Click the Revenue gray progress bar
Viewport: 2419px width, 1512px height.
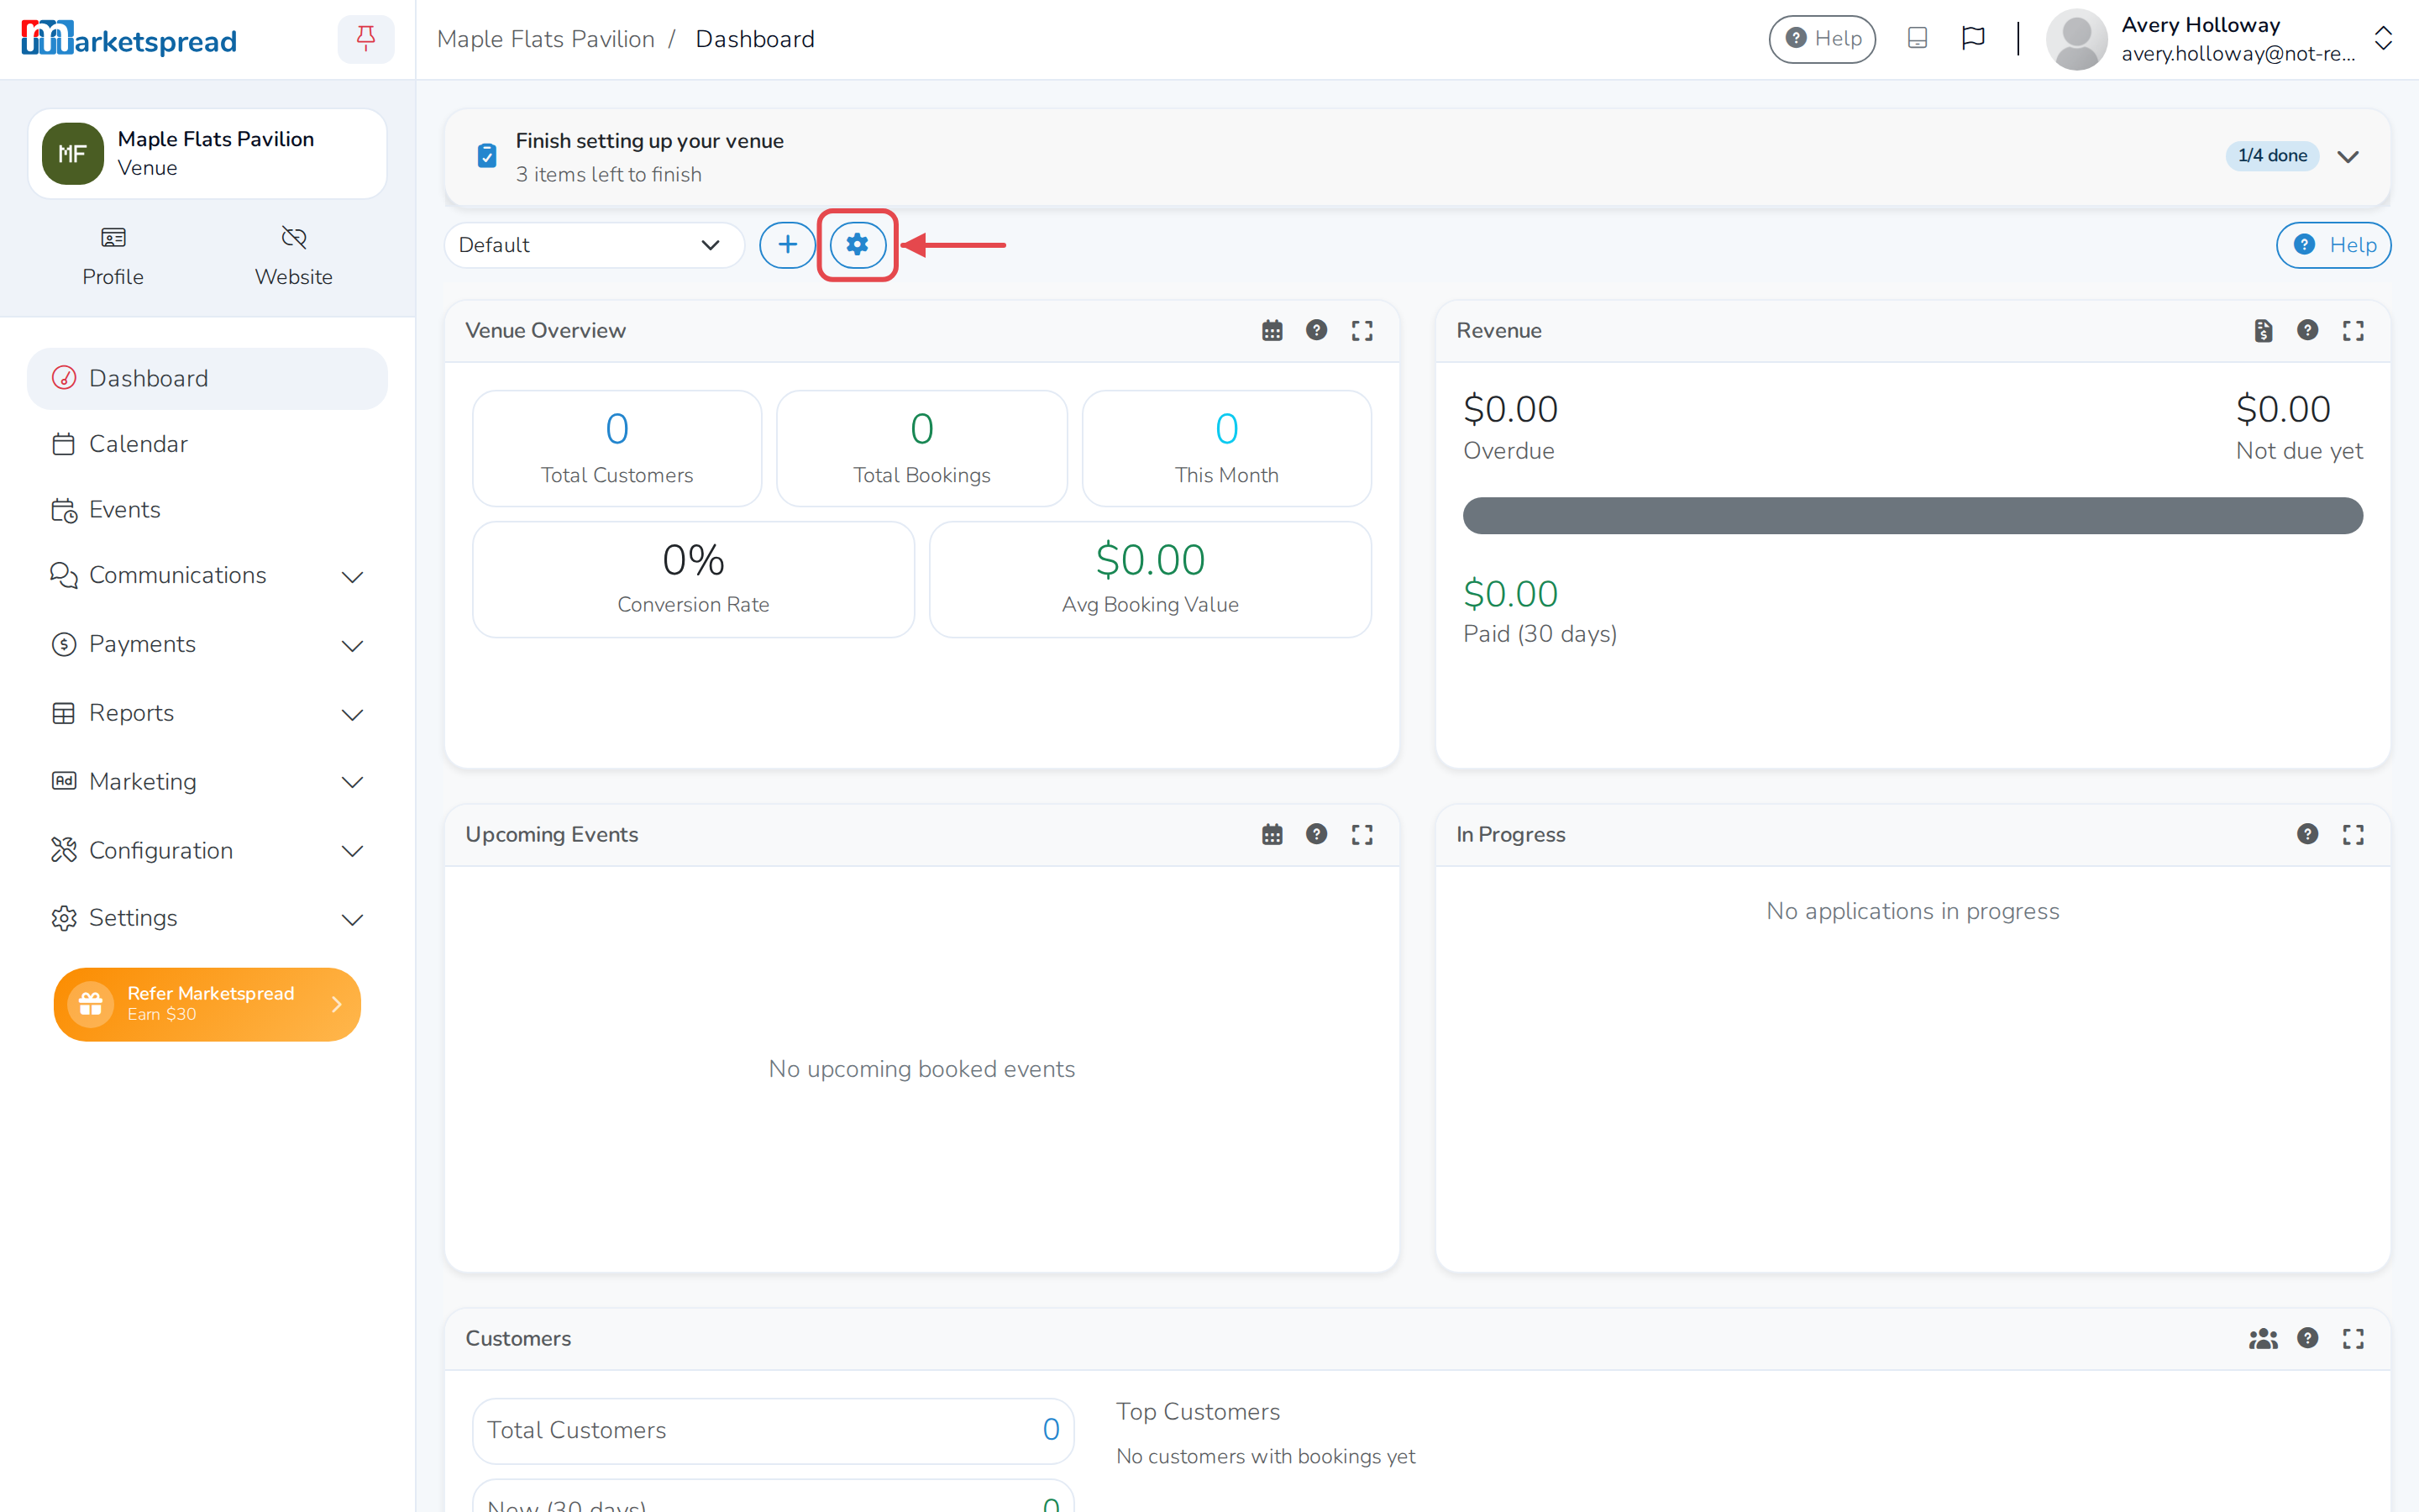(1913, 516)
